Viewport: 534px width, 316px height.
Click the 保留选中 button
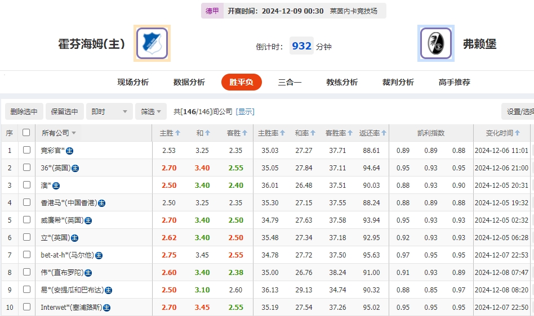point(64,111)
